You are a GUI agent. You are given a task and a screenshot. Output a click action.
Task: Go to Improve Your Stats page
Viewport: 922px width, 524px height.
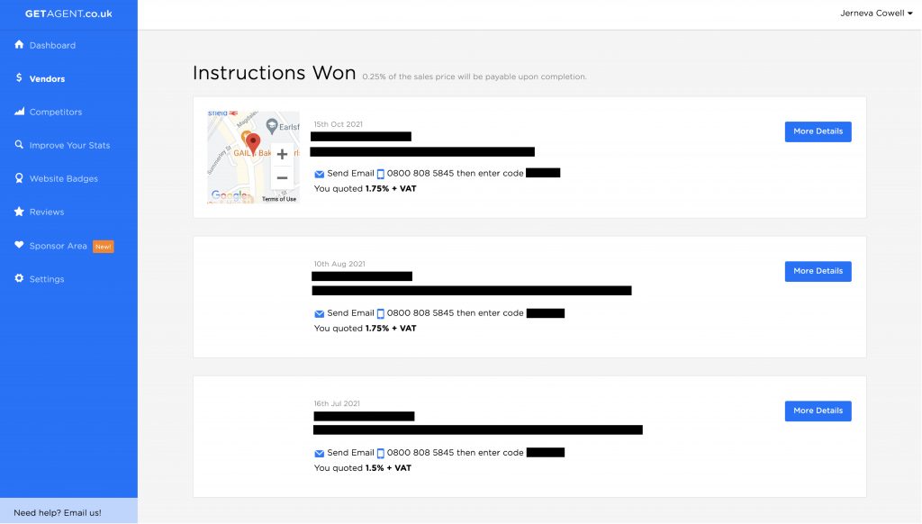69,145
